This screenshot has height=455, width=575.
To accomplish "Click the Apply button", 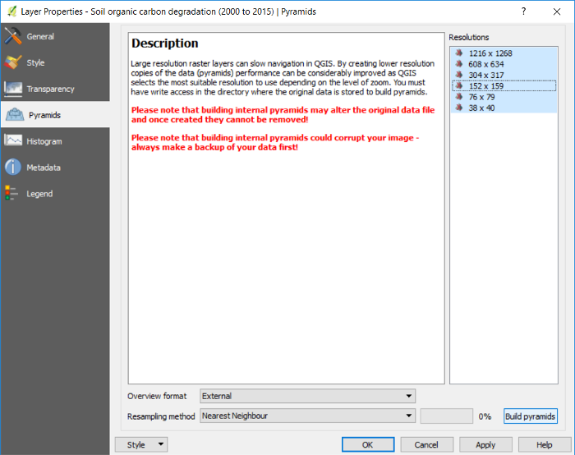I will pyautogui.click(x=485, y=444).
